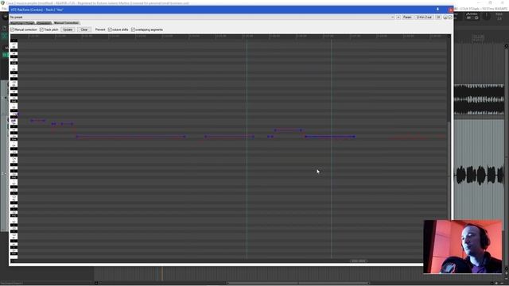Click the ReaTune horizontal zoom scrollbar handle

tap(359, 261)
